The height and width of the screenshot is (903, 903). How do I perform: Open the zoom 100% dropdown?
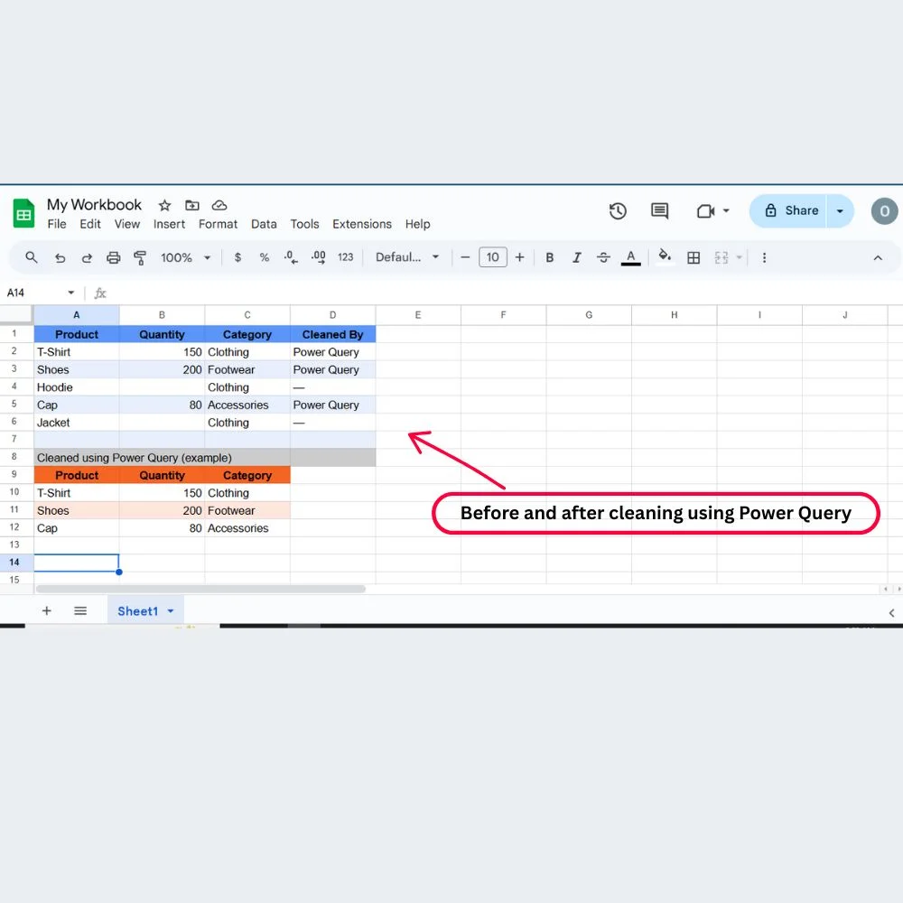[185, 257]
